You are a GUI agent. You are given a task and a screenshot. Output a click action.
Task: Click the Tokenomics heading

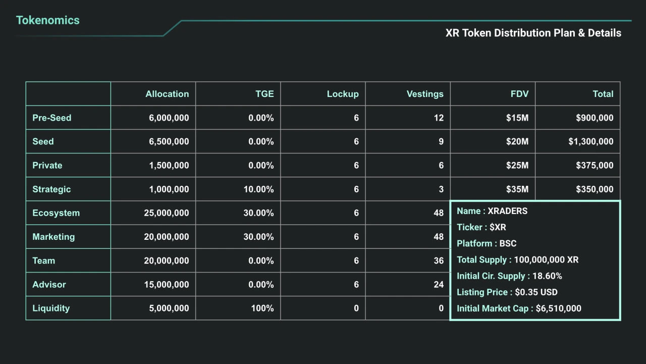coord(48,21)
